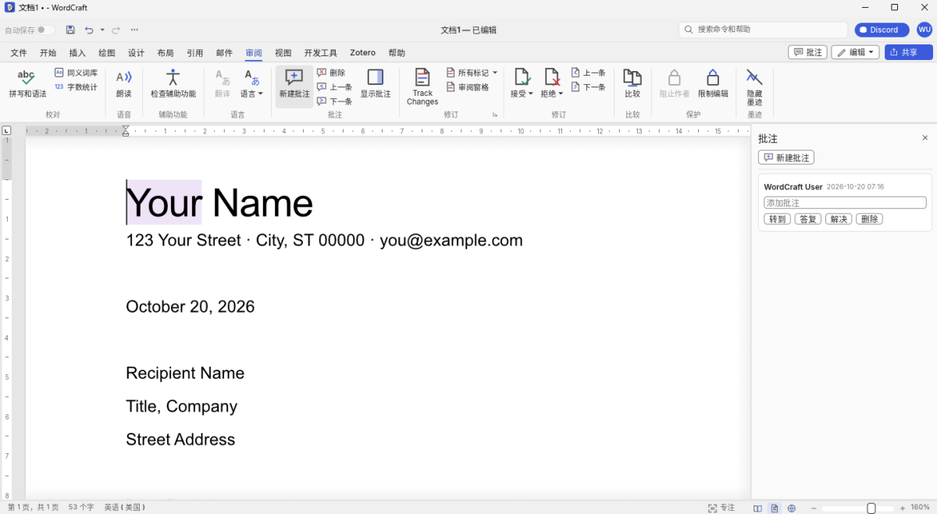The width and height of the screenshot is (937, 514).
Task: Click 转到 on the comment card
Action: [777, 219]
